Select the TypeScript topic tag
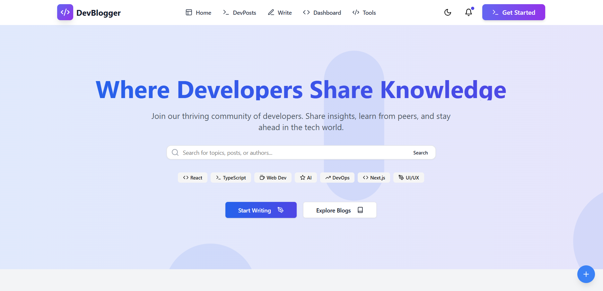The image size is (603, 291). (x=231, y=178)
